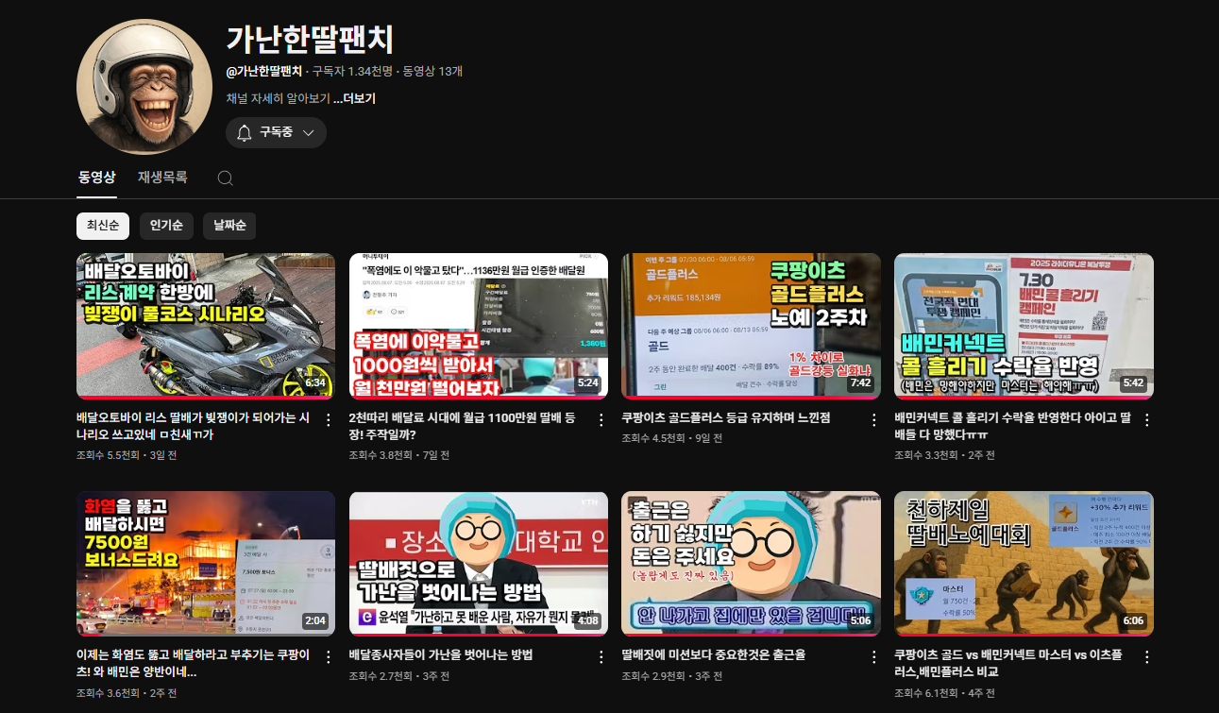The height and width of the screenshot is (713, 1219).
Task: Click title 딸배짓에 미션보다 중요한것은 출근율
Action: coord(713,654)
